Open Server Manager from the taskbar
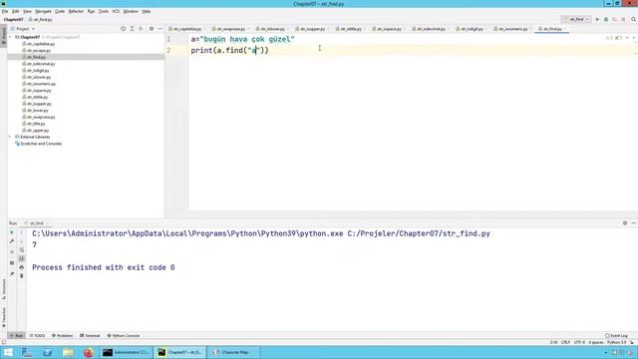 point(27,352)
